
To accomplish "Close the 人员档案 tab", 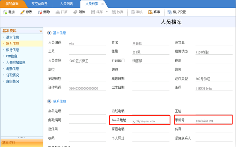I will pos(102,4).
